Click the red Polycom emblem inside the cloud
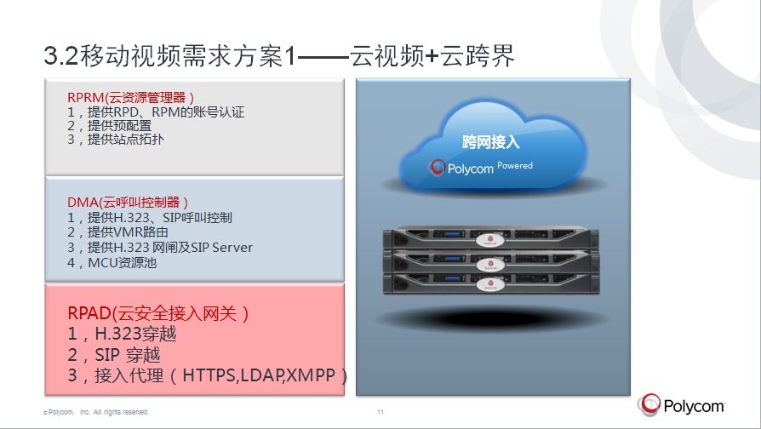The height and width of the screenshot is (429, 761). point(437,168)
